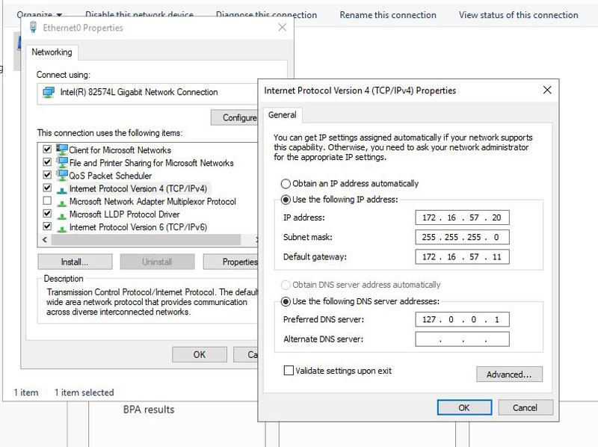Uncheck Internet Protocol Version 6 (TCP/IPv6)
Viewport: 598px width, 447px height.
[47, 226]
